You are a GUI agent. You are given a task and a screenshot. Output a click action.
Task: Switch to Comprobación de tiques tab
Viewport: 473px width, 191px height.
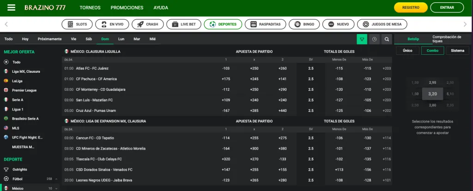[x=451, y=39]
